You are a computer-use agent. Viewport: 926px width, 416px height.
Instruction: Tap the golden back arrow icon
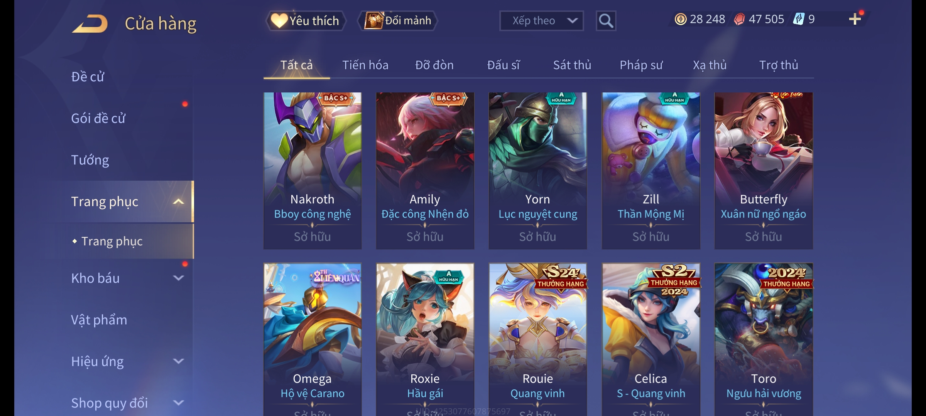point(90,24)
